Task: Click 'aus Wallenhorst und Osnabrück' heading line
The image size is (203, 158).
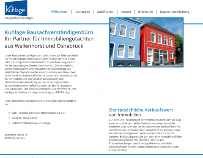Action: coord(44,46)
